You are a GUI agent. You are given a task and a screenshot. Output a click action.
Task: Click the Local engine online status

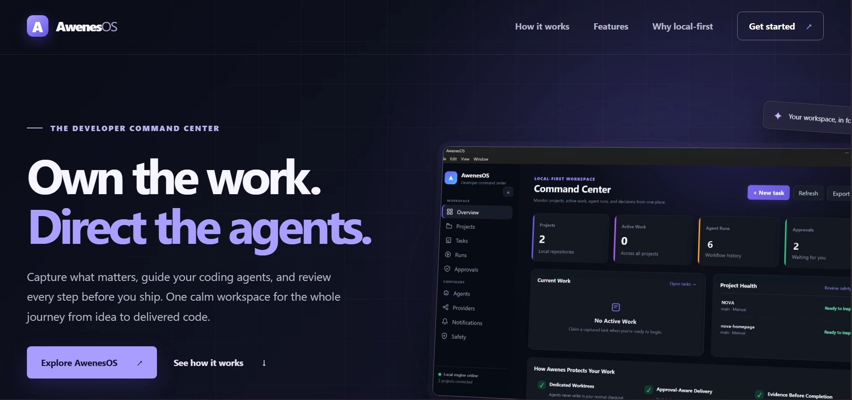coord(458,375)
